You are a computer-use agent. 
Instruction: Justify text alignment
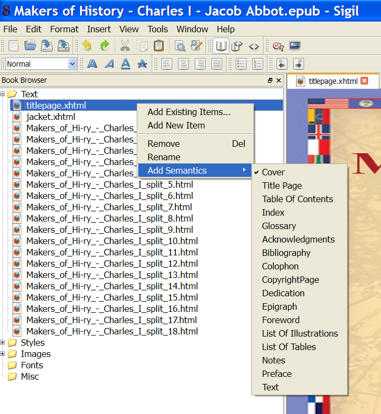click(217, 64)
